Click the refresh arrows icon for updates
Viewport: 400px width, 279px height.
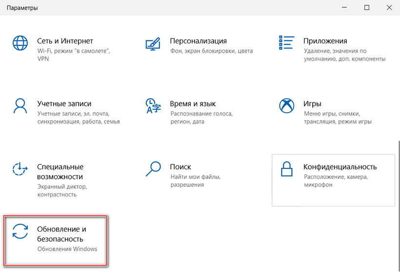tap(20, 232)
